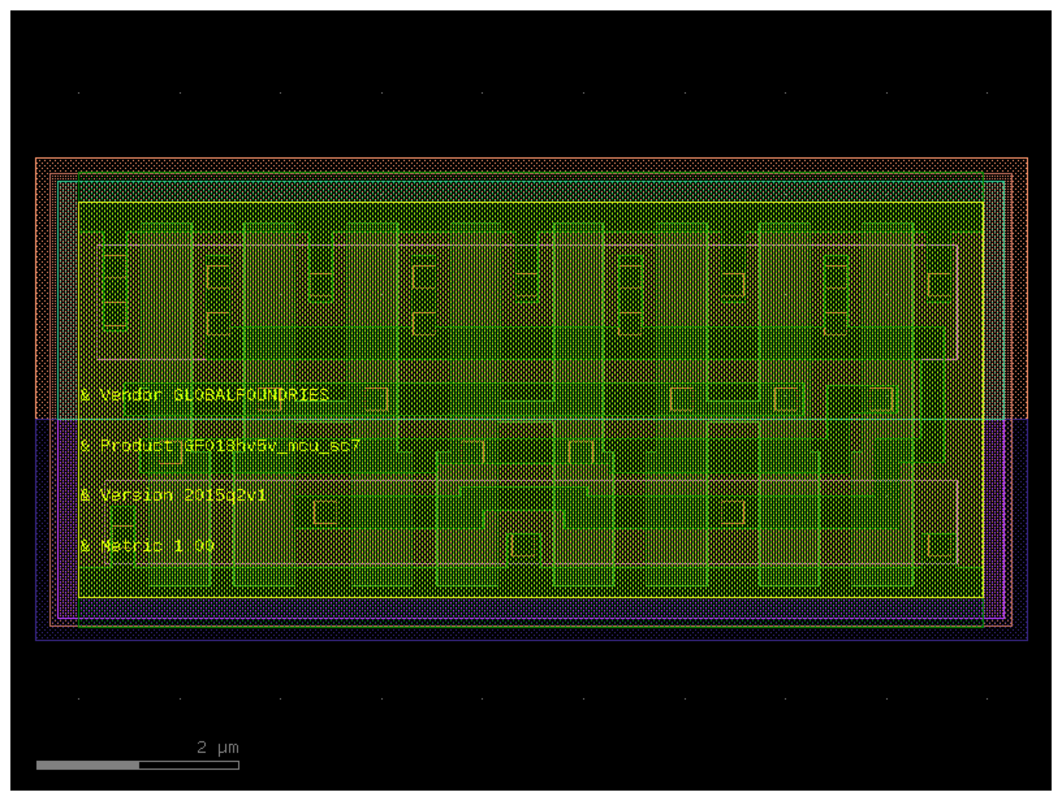Click the scale bar ruler under "2 µm"

pyautogui.click(x=137, y=765)
